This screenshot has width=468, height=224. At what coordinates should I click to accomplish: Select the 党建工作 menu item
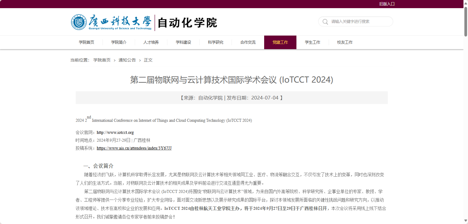280,42
